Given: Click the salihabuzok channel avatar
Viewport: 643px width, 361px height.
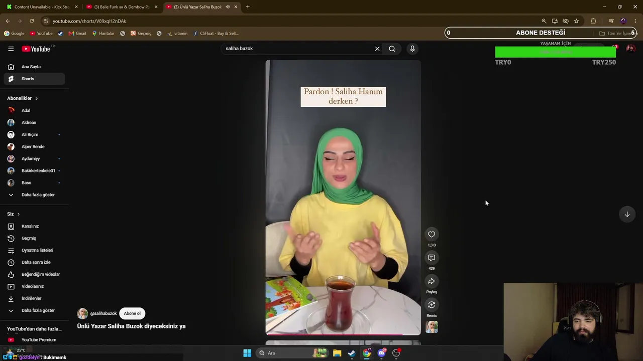Looking at the screenshot, I should (82, 313).
